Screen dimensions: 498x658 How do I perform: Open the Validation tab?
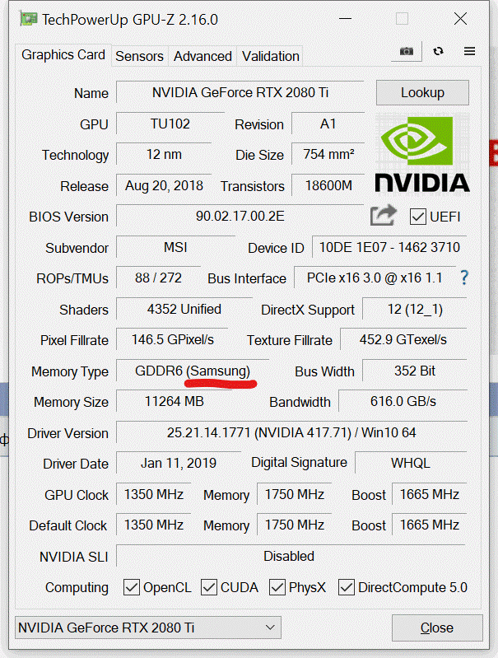click(x=270, y=56)
